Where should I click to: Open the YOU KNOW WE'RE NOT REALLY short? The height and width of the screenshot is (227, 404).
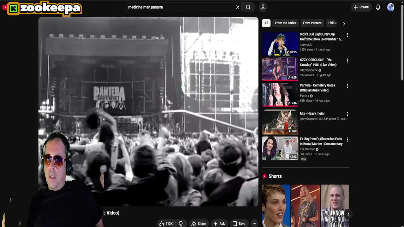335,206
